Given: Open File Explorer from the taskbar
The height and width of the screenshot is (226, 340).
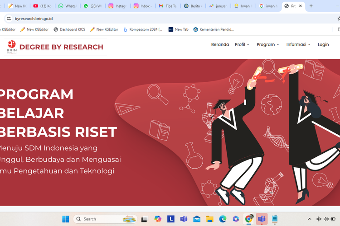Looking at the screenshot, I should 210,219.
